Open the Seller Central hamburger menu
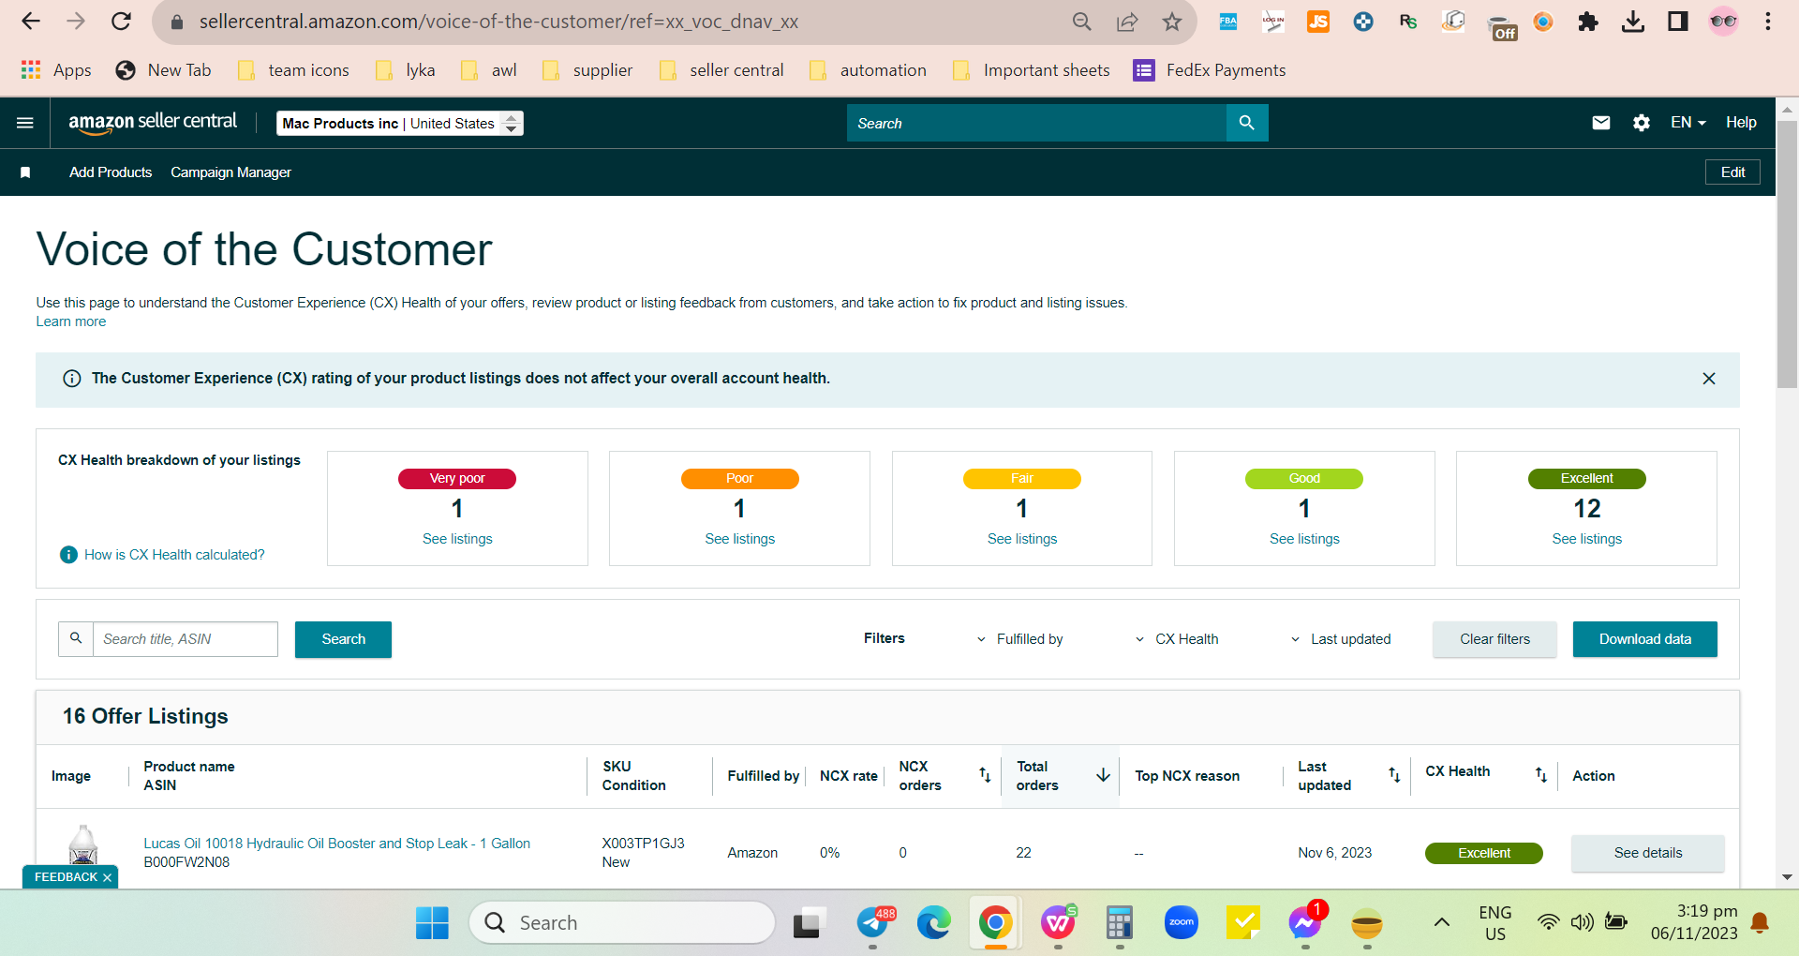Image resolution: width=1799 pixels, height=956 pixels. coord(25,123)
